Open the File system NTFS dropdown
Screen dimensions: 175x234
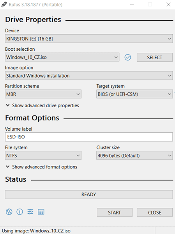tap(43, 156)
